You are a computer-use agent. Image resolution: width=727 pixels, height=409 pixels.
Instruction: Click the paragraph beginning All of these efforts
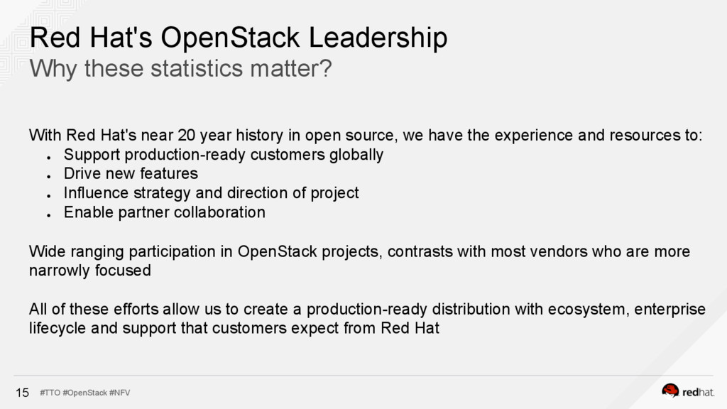coord(367,319)
